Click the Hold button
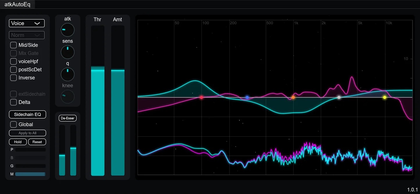The height and width of the screenshot is (194, 420). pyautogui.click(x=18, y=142)
